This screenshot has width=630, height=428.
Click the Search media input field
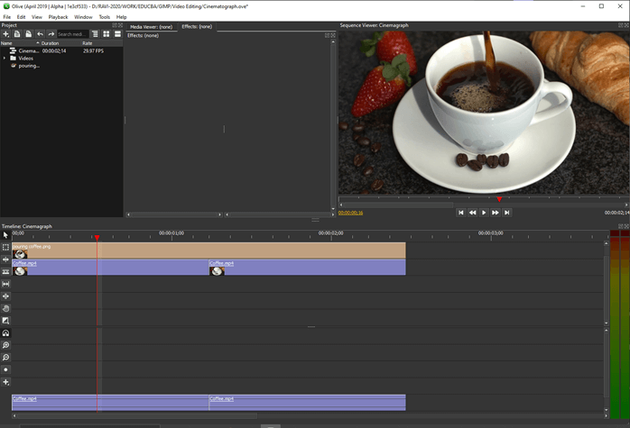pyautogui.click(x=72, y=34)
